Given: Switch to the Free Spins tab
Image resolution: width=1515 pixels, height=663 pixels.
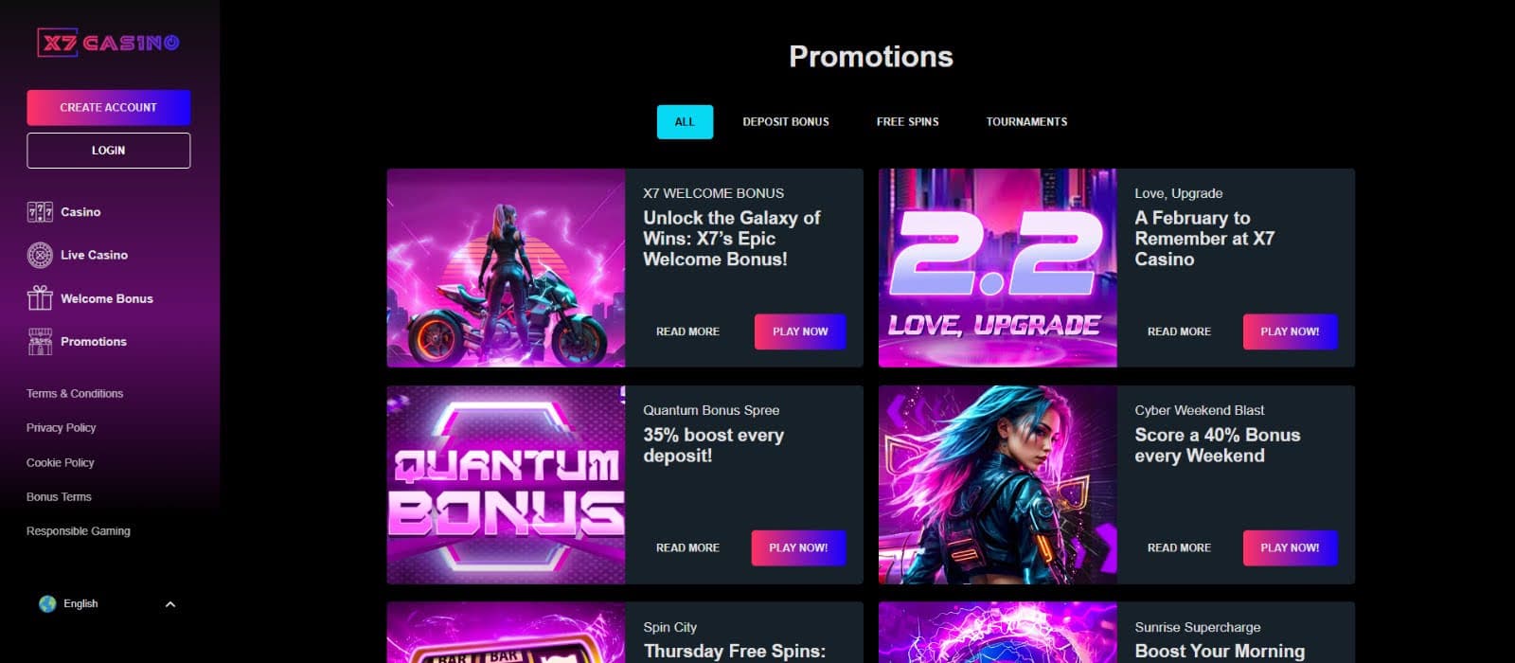Looking at the screenshot, I should (x=908, y=122).
